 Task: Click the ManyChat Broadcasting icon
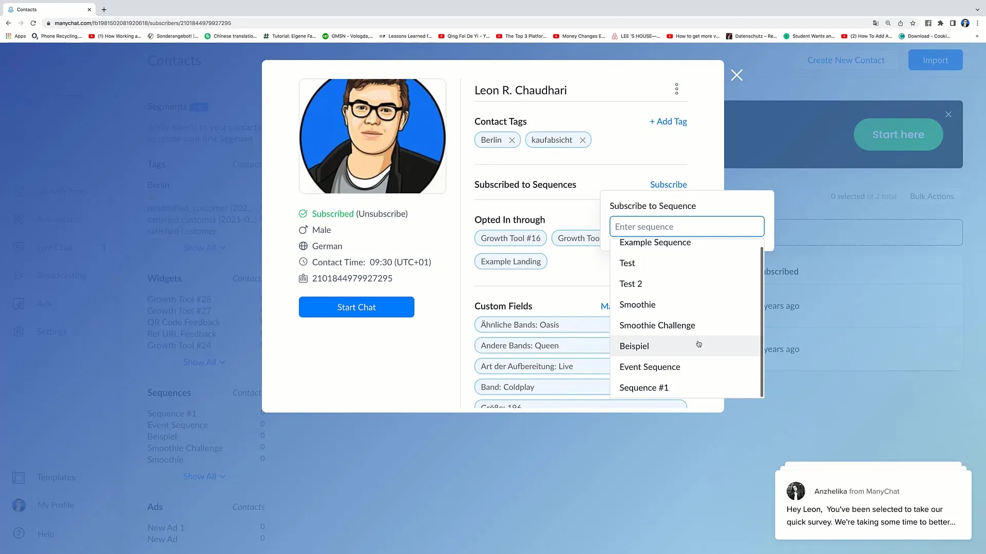(18, 276)
